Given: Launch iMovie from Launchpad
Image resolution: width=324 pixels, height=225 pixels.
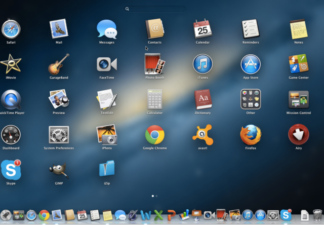Looking at the screenshot, I should (11, 64).
